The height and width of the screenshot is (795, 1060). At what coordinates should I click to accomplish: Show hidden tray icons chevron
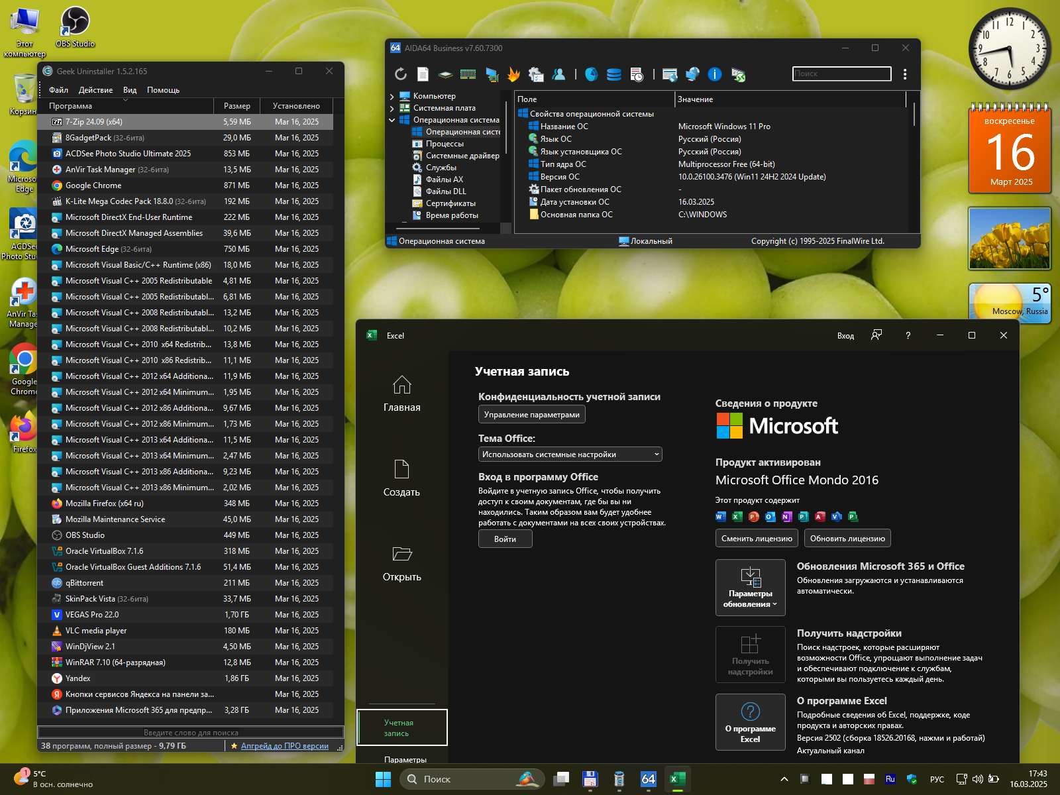point(784,779)
